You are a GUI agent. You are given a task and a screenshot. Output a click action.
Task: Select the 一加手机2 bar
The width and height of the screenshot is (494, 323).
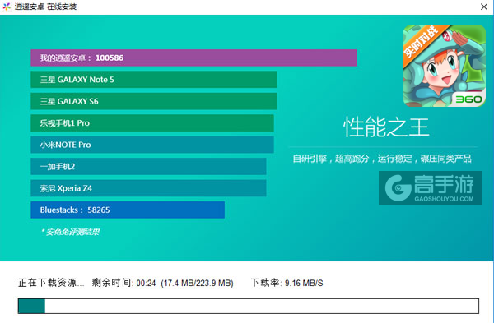148,166
